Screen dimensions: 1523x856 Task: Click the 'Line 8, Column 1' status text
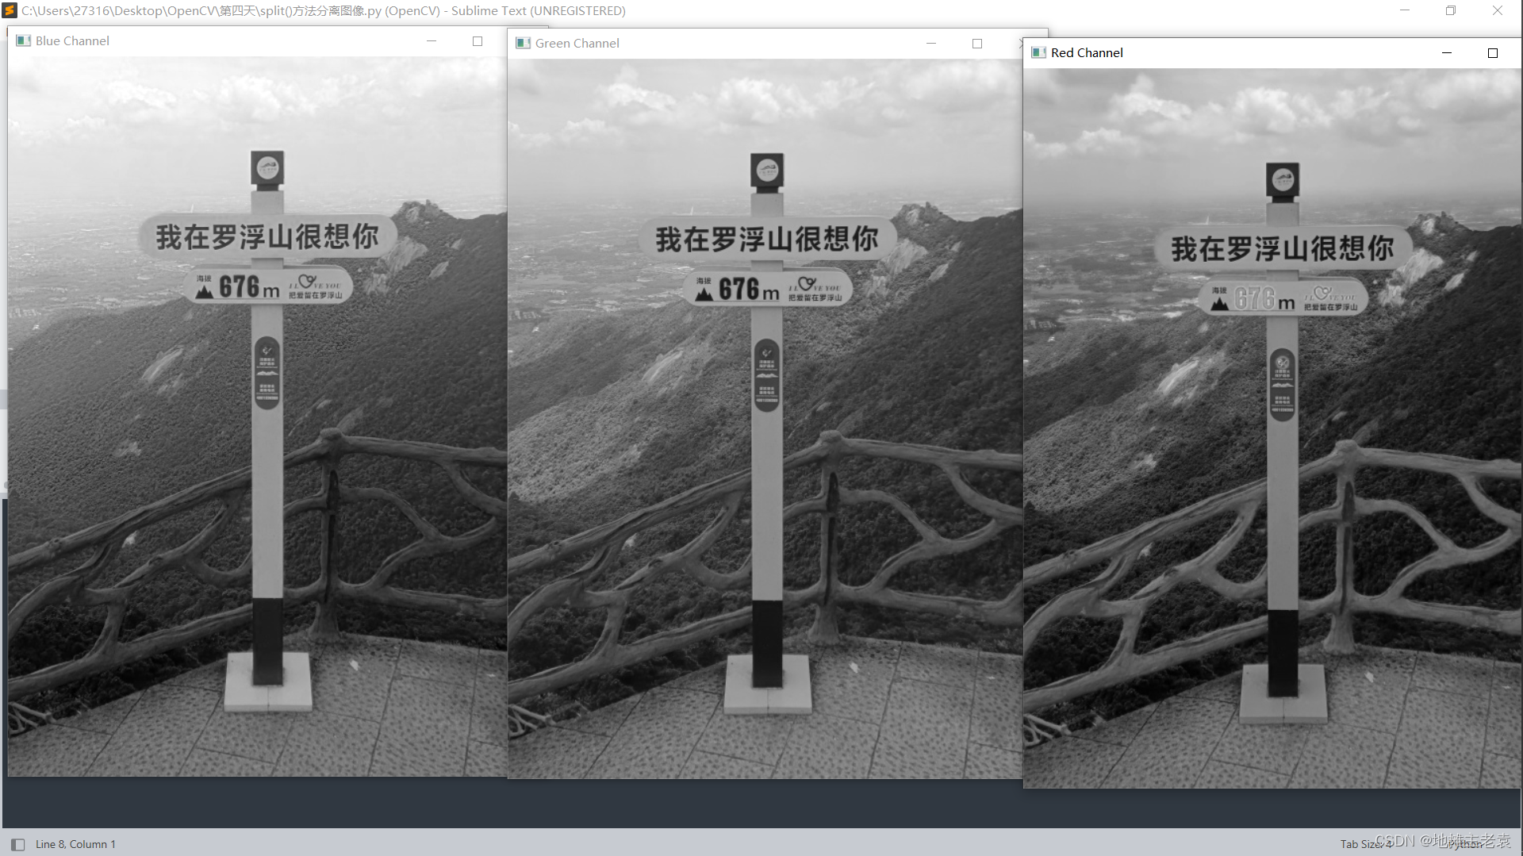point(75,844)
